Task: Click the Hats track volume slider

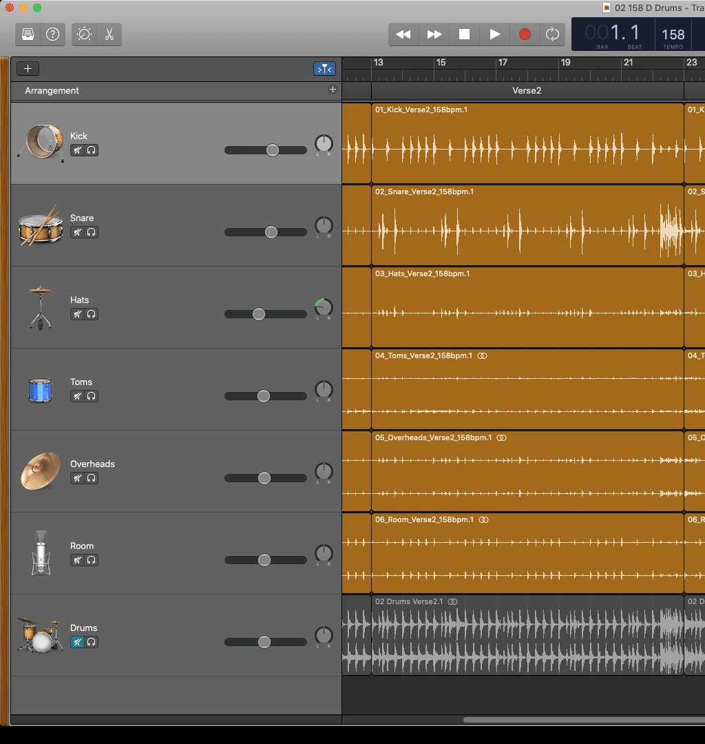Action: [x=259, y=314]
